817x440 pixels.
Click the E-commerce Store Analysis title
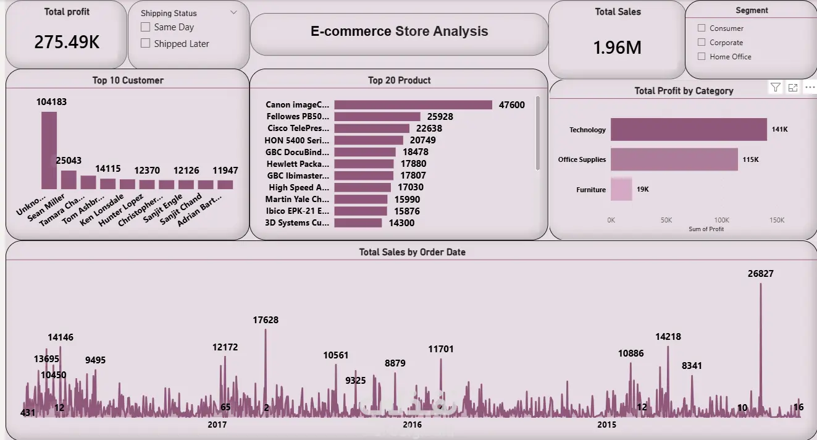point(399,31)
